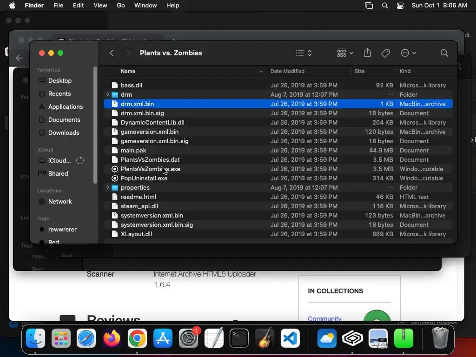
Task: Open the View menu
Action: pos(100,6)
